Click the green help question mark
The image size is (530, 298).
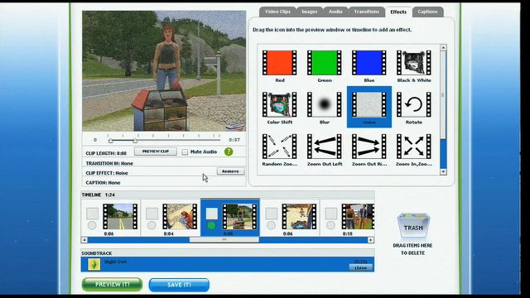(229, 151)
